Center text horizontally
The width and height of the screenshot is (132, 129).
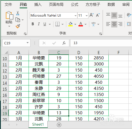point(114,24)
